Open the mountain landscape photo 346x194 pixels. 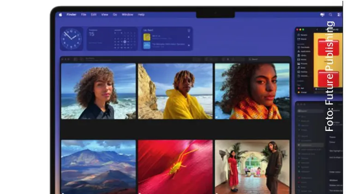tap(98, 166)
